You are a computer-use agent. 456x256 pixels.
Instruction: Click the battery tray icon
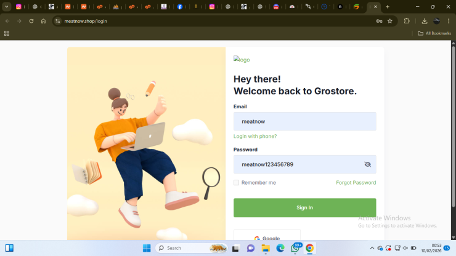click(x=413, y=248)
